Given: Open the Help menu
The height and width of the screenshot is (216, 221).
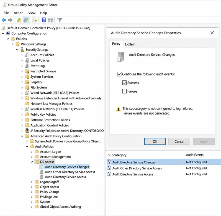Looking at the screenshot, I should click(x=43, y=13).
